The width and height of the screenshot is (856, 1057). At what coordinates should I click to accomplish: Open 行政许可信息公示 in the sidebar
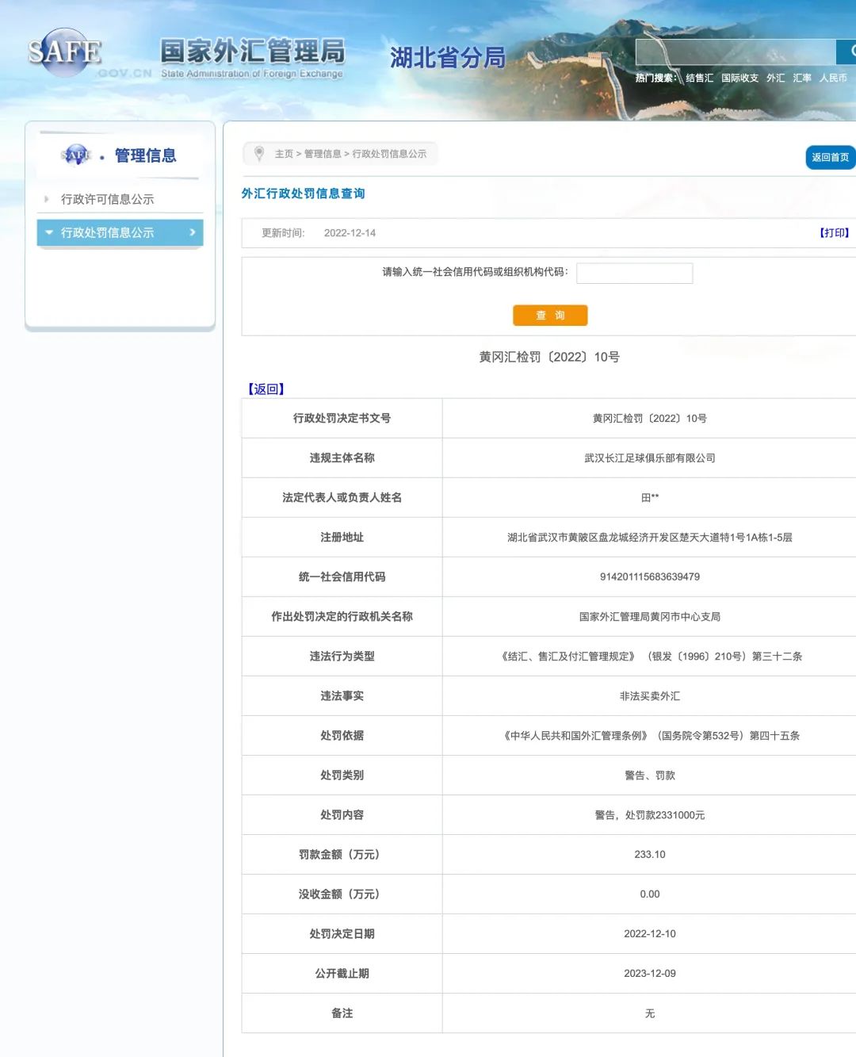pos(107,199)
